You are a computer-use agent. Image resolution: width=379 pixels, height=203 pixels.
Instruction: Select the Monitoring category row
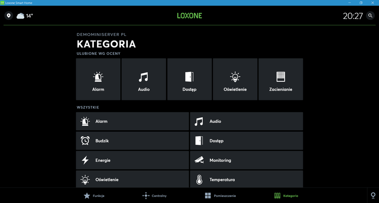coord(246,160)
